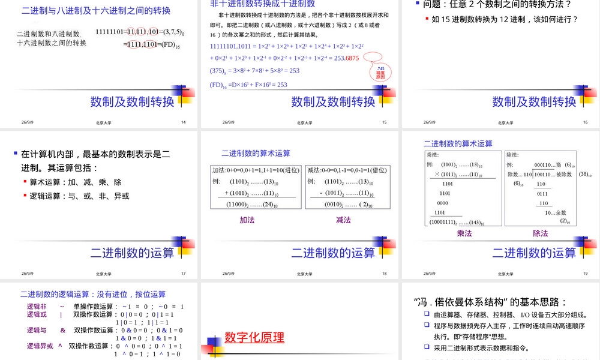Click page number 19
Viewport: 600px width, 360px height.
pyautogui.click(x=585, y=274)
